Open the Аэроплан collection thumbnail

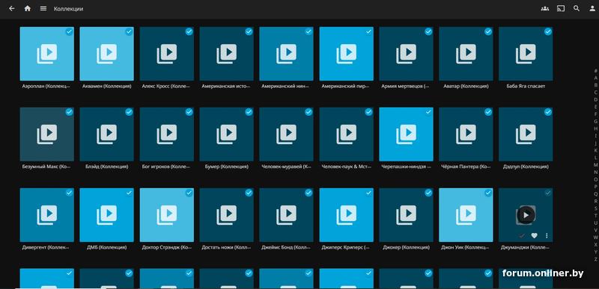[47, 54]
